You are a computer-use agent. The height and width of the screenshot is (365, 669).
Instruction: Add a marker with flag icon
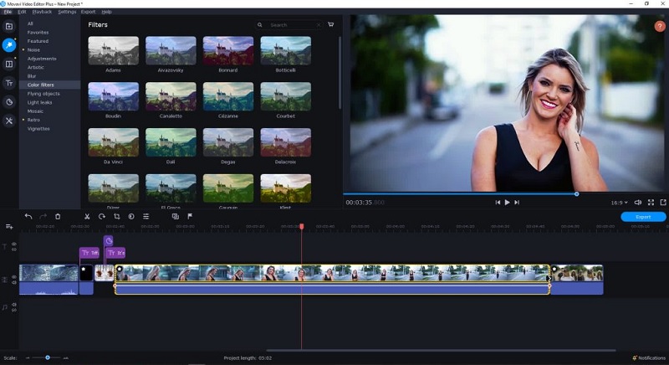(x=190, y=217)
